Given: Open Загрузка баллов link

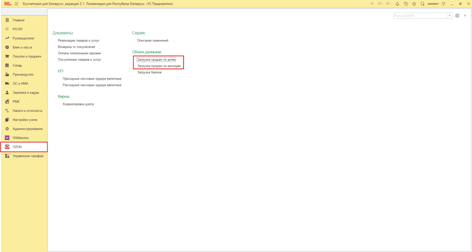Looking at the screenshot, I should coord(149,72).
